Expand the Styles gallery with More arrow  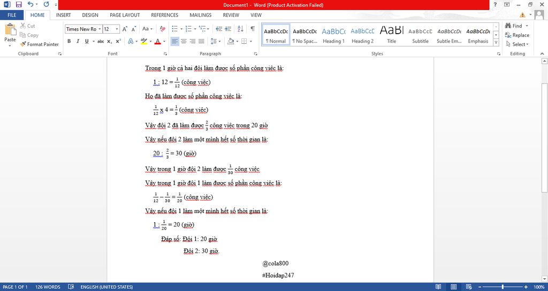[496, 43]
